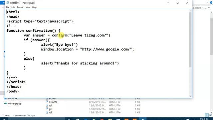This screenshot has width=213, height=120.
Task: Click '1 item selected 764 bytes' status text
Action: pos(24,116)
